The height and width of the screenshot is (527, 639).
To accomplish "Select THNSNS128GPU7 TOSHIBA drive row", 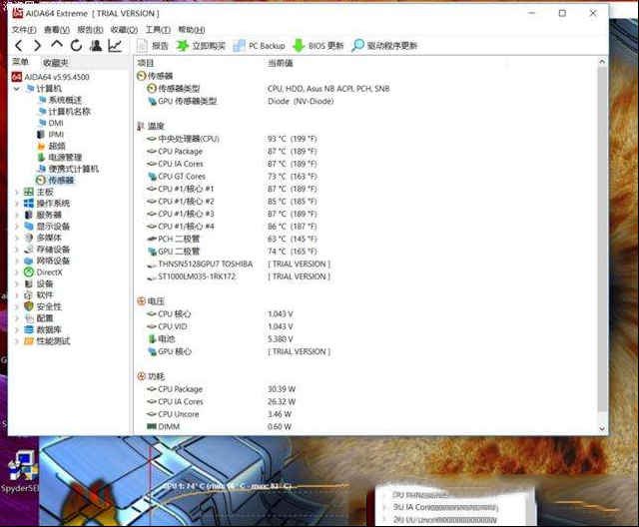I will click(x=239, y=263).
